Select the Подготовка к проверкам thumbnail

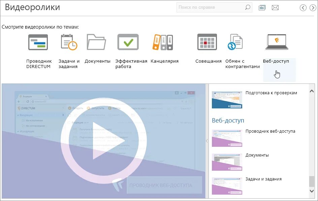click(x=227, y=100)
